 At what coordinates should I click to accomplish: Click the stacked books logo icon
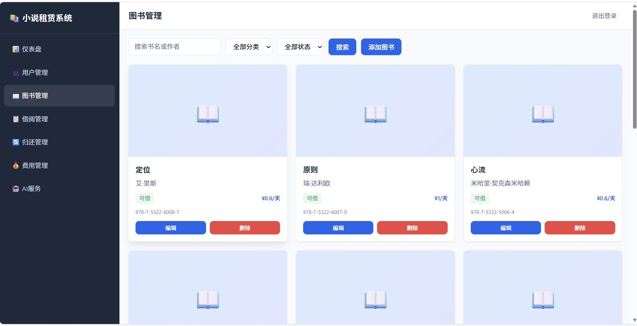pos(14,18)
